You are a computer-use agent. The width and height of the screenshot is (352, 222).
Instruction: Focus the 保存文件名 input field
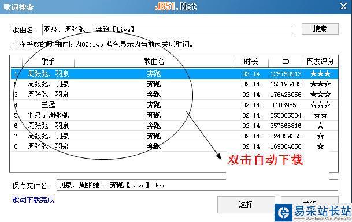[x=197, y=185]
